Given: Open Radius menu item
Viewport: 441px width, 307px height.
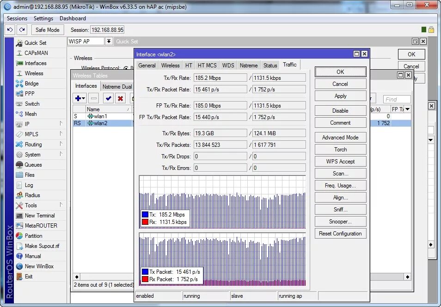Looking at the screenshot, I should point(32,195).
